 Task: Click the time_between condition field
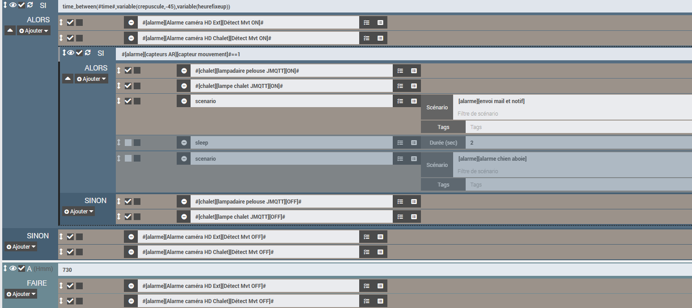click(375, 6)
